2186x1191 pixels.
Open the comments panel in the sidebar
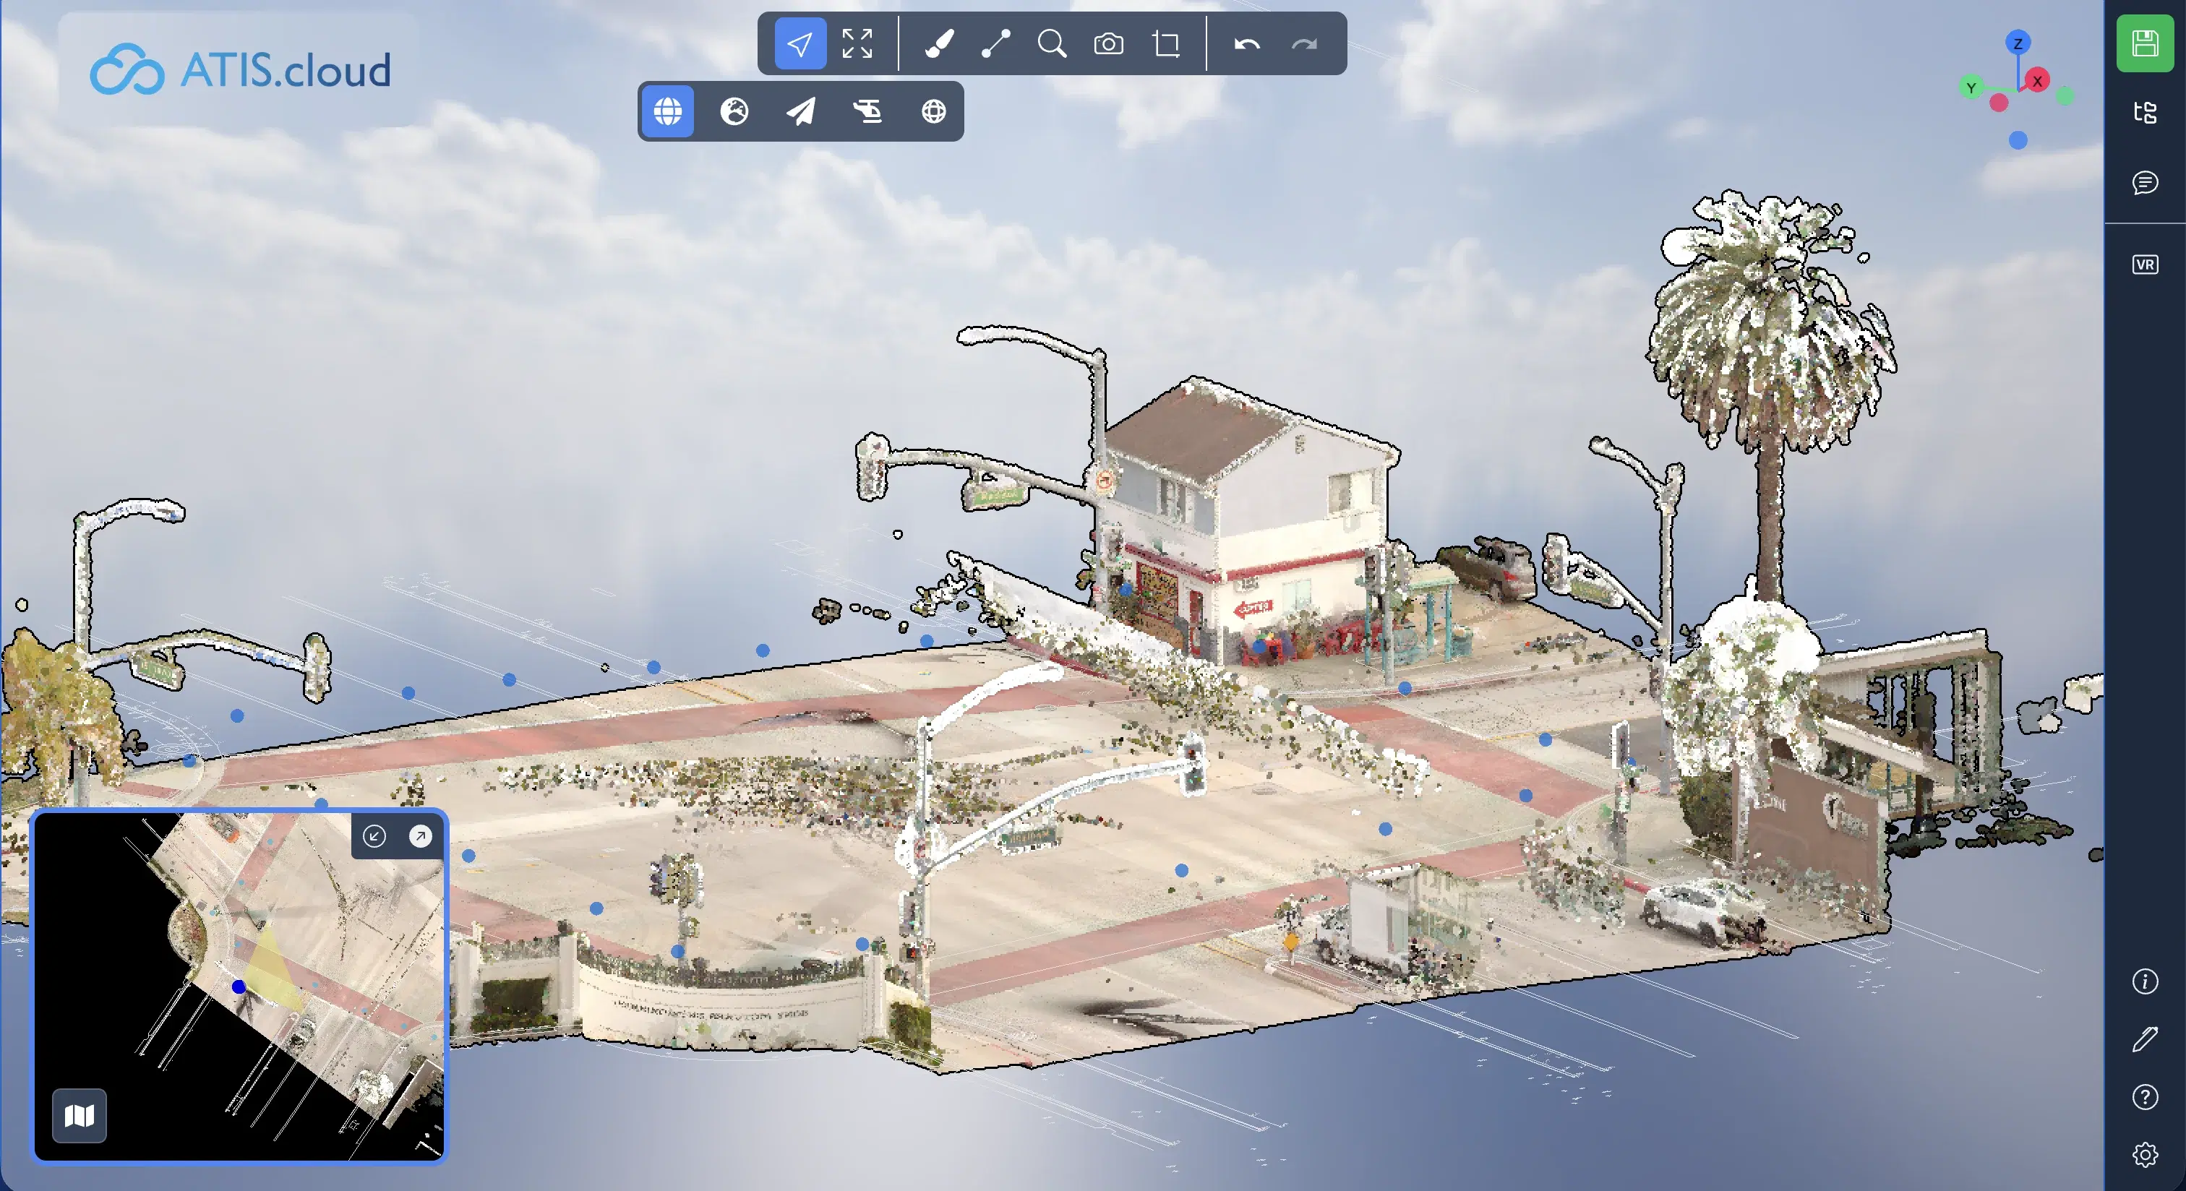pyautogui.click(x=2146, y=184)
